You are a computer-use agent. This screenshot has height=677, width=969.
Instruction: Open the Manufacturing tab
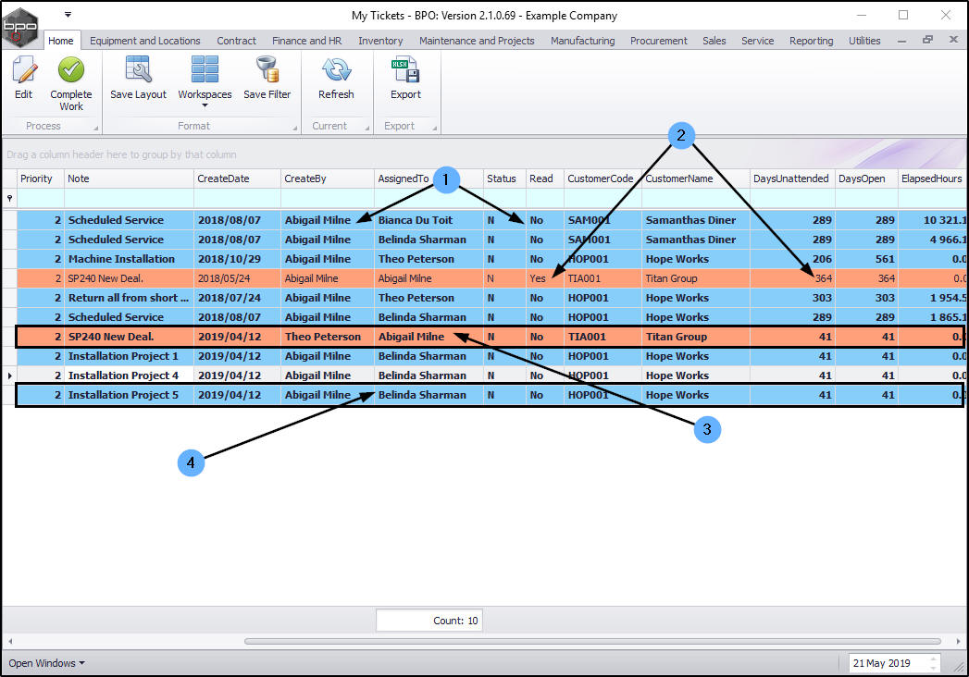583,41
